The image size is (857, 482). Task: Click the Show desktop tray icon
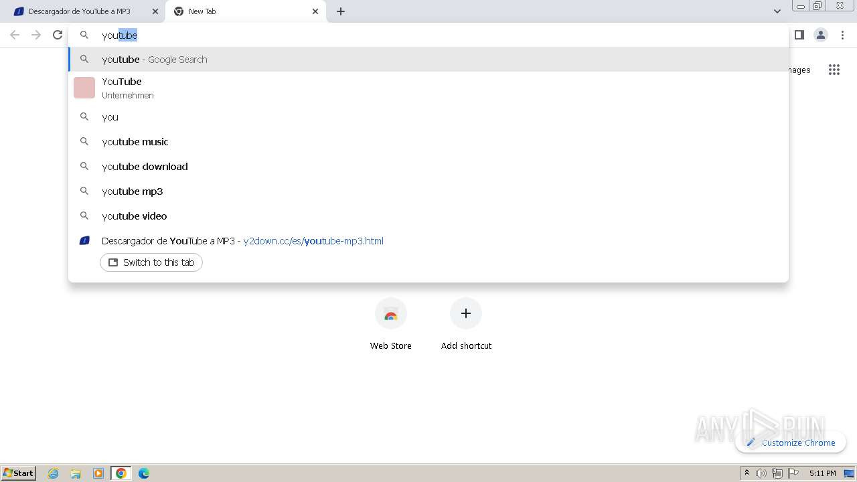(x=849, y=473)
